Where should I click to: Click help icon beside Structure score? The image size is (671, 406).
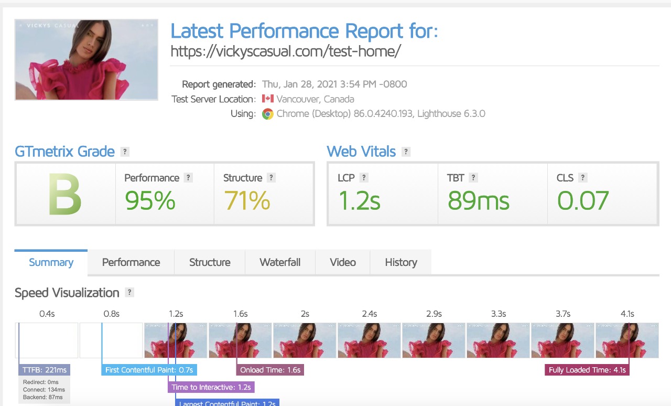pyautogui.click(x=272, y=178)
